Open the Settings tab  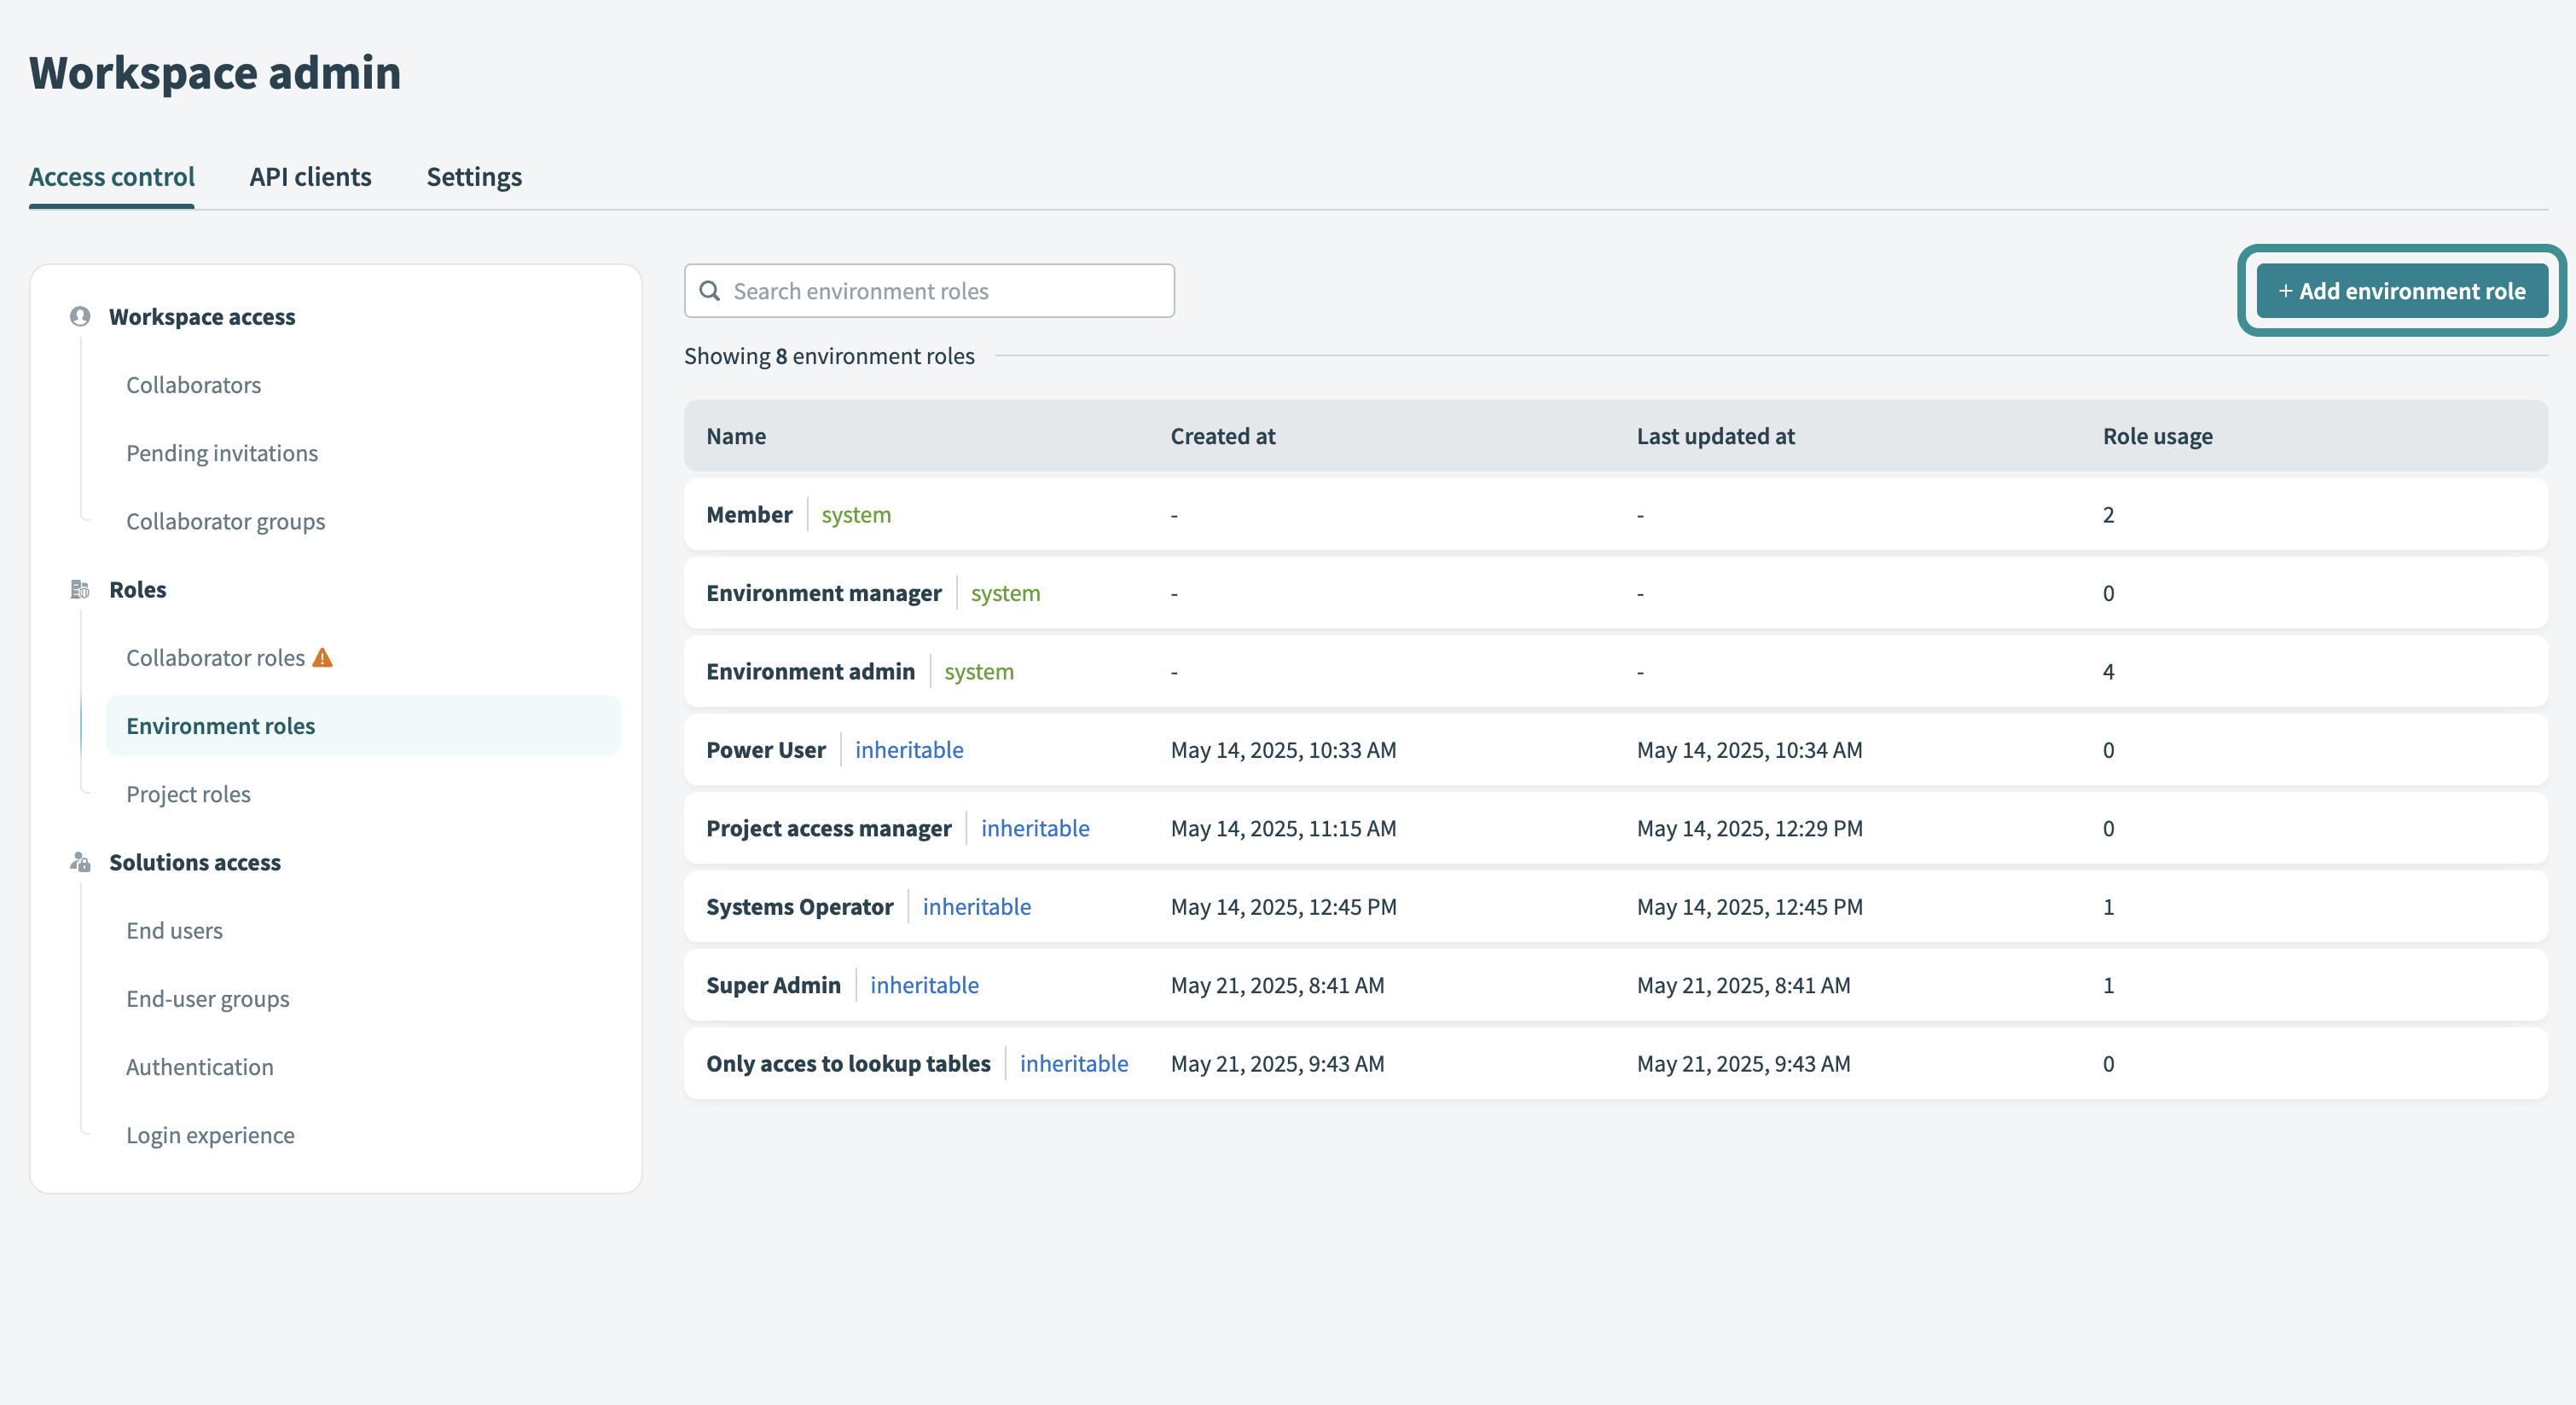[474, 176]
